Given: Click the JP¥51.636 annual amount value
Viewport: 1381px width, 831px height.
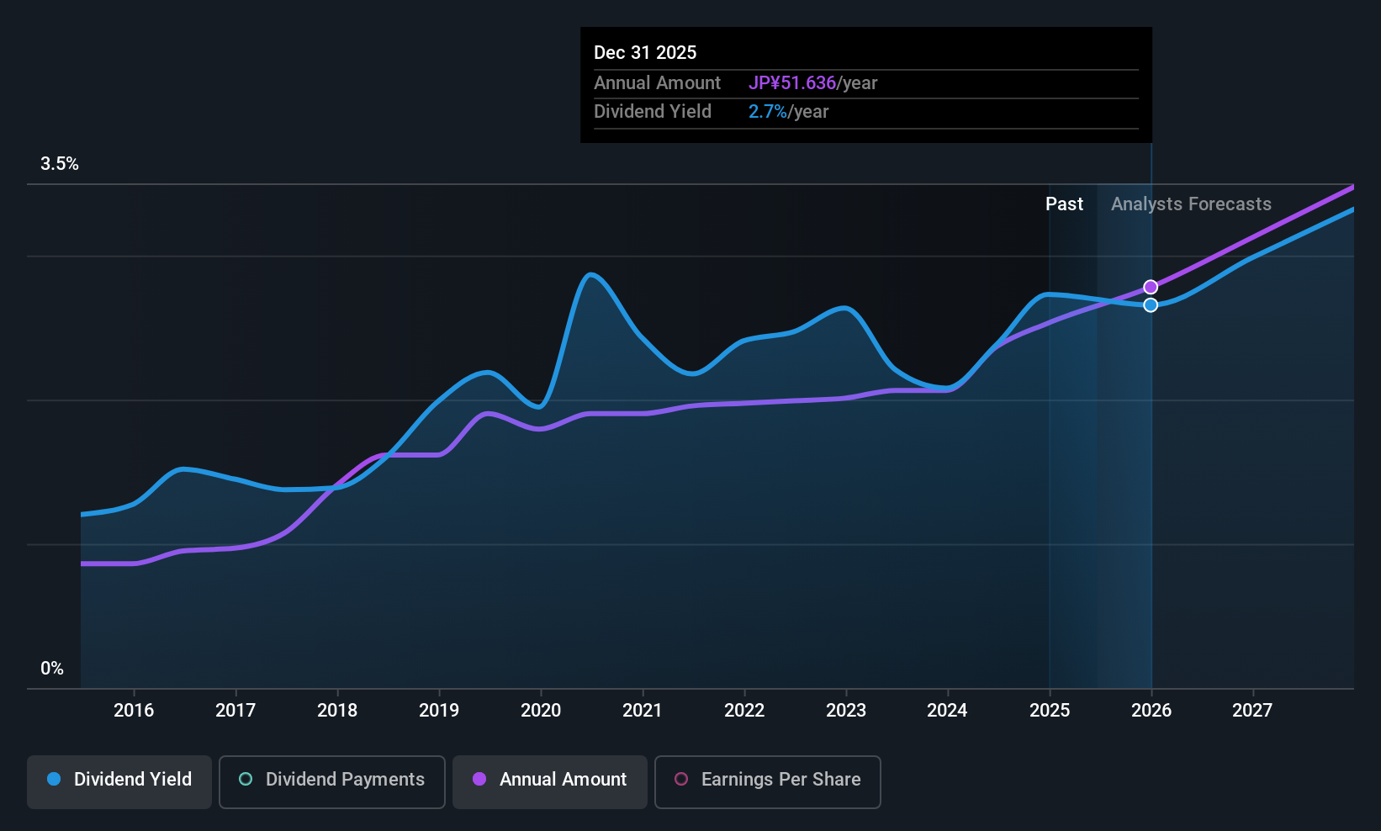Looking at the screenshot, I should [792, 82].
